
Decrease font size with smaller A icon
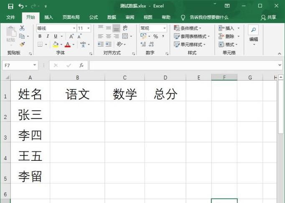point(79,36)
